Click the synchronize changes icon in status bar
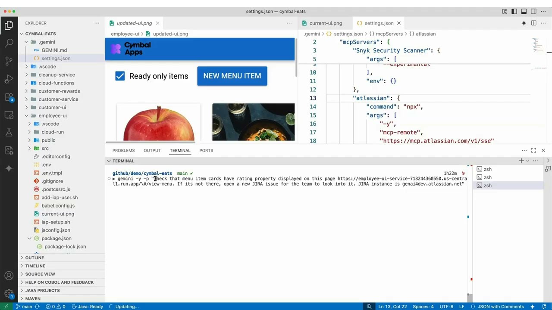 pos(37,307)
